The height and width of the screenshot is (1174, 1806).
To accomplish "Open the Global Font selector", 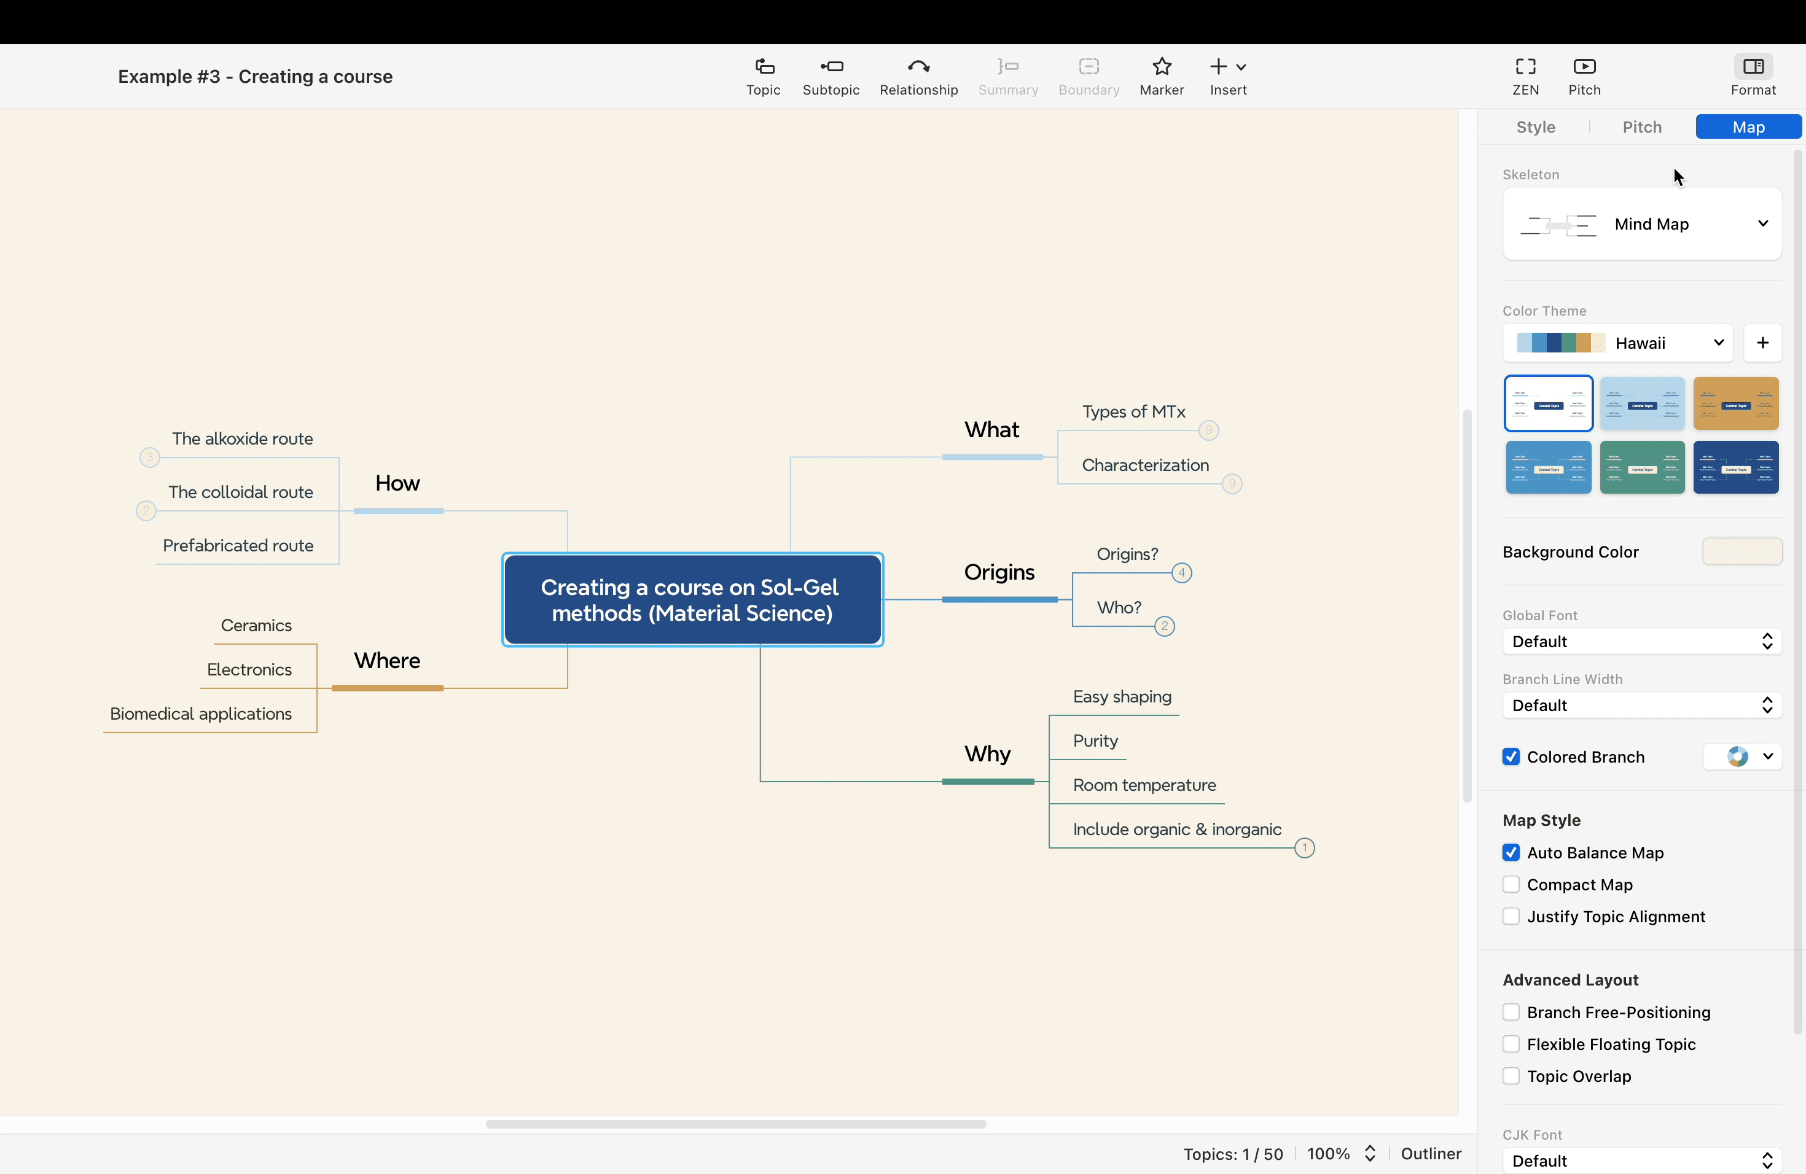I will pyautogui.click(x=1642, y=642).
